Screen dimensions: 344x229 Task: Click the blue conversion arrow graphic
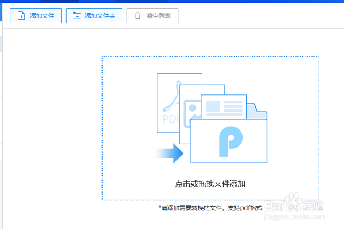(170, 153)
